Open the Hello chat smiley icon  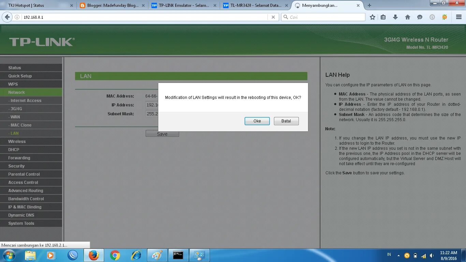coord(420,17)
